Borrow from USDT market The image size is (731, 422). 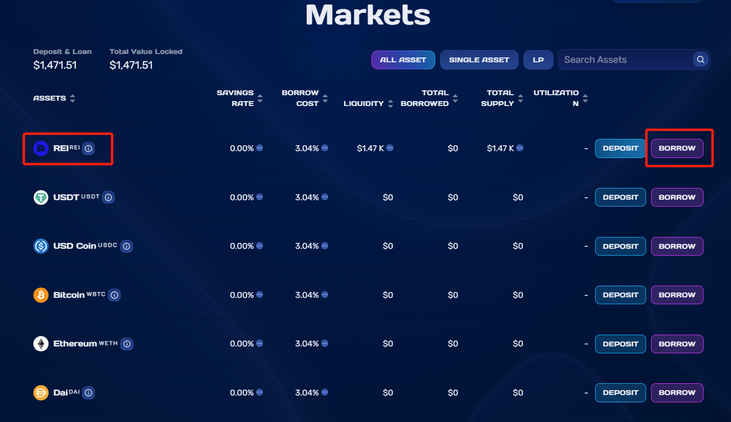[x=677, y=197]
